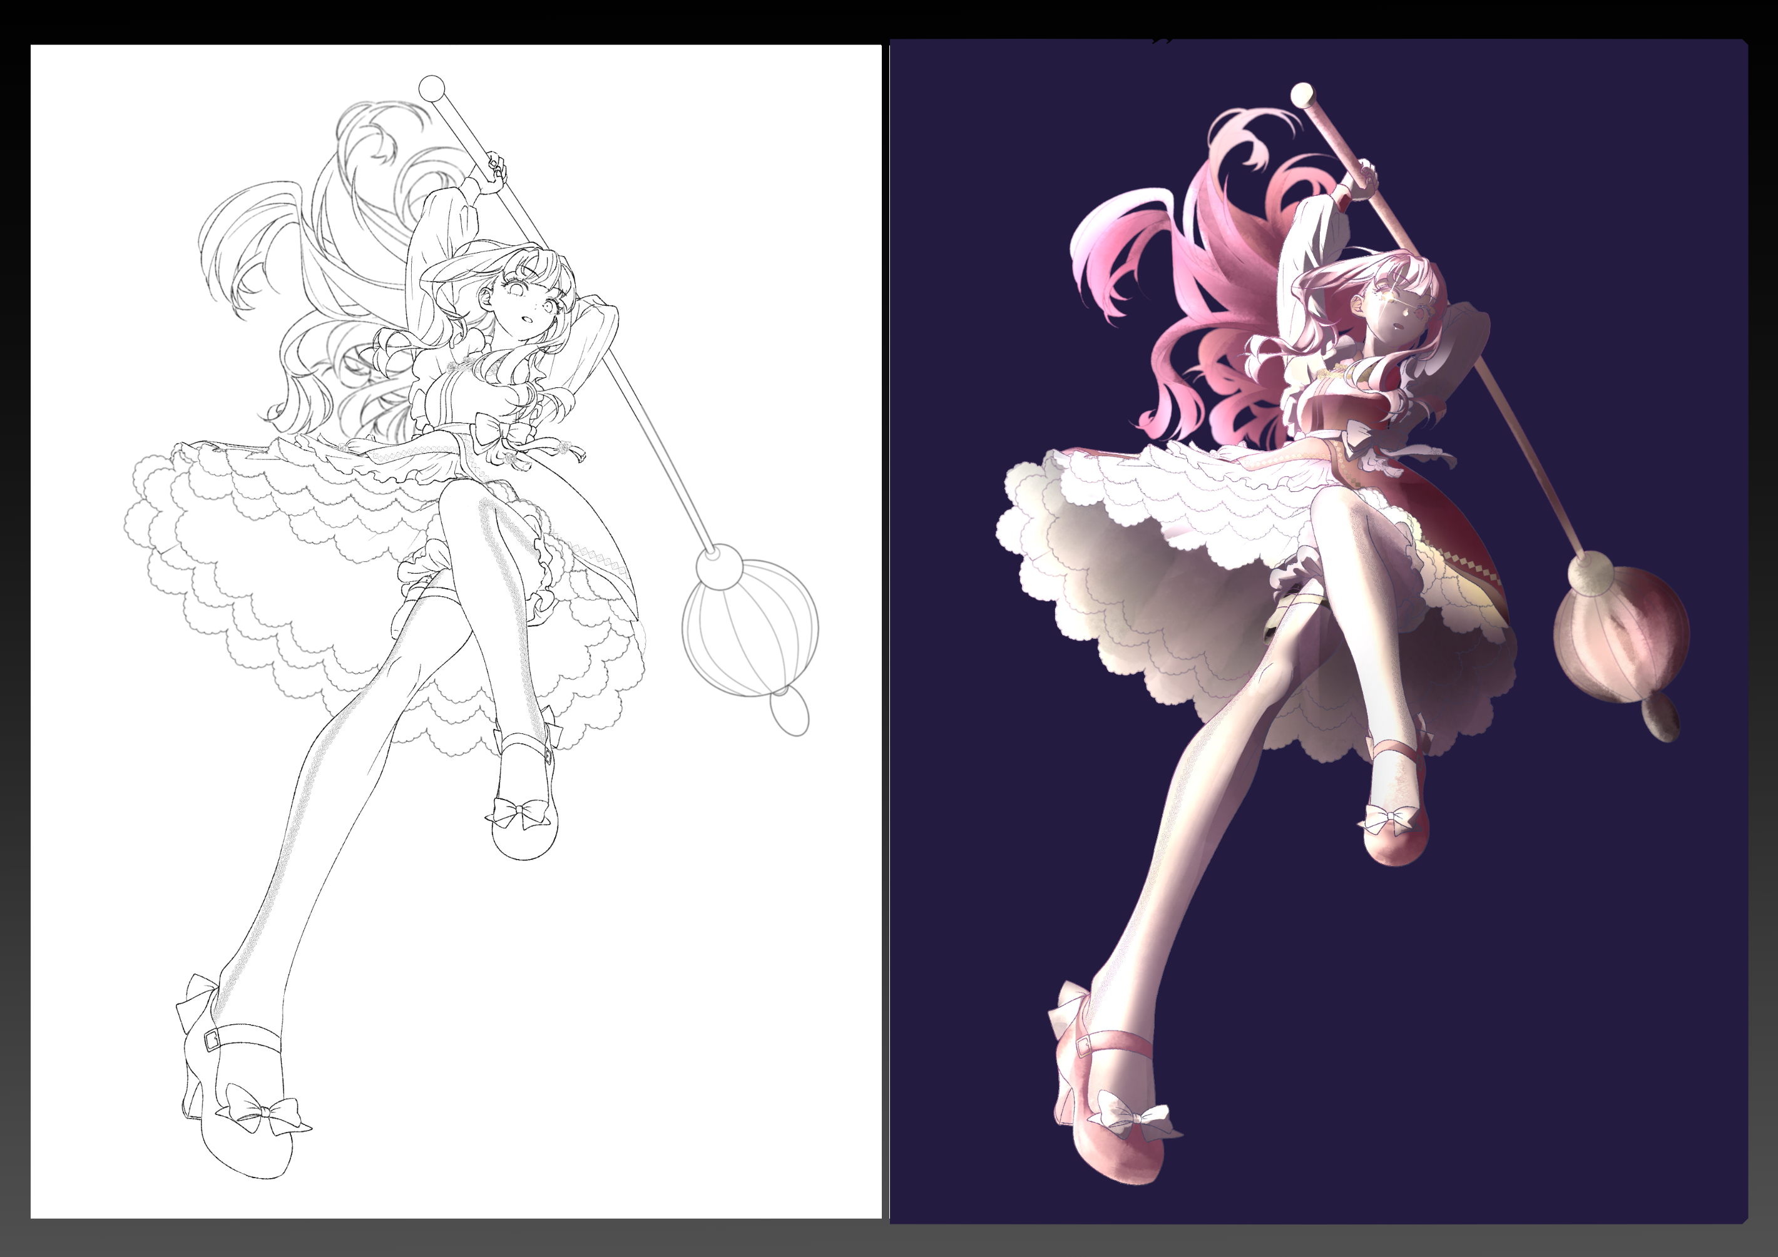This screenshot has height=1257, width=1778.
Task: Click the empty white area of left canvas
Action: coord(697,1006)
